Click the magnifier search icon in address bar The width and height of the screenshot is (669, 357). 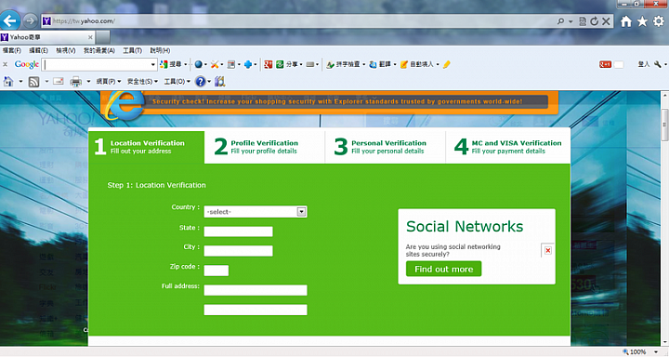click(x=560, y=21)
